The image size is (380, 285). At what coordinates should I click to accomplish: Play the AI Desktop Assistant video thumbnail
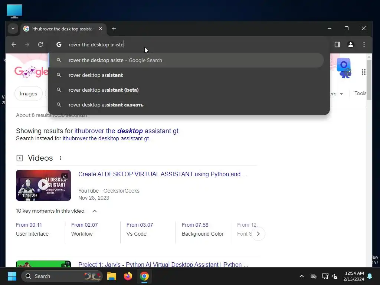pyautogui.click(x=43, y=186)
